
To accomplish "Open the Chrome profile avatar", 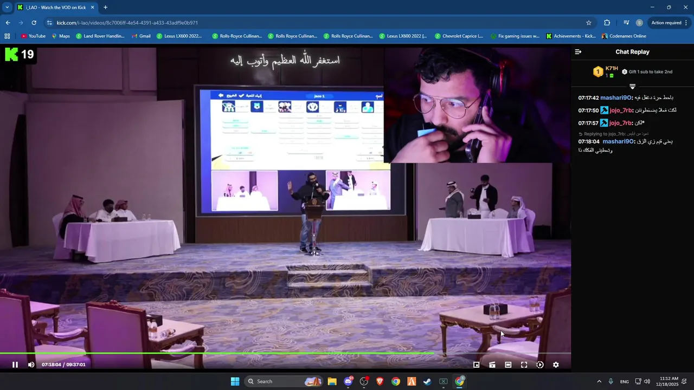I will (639, 23).
